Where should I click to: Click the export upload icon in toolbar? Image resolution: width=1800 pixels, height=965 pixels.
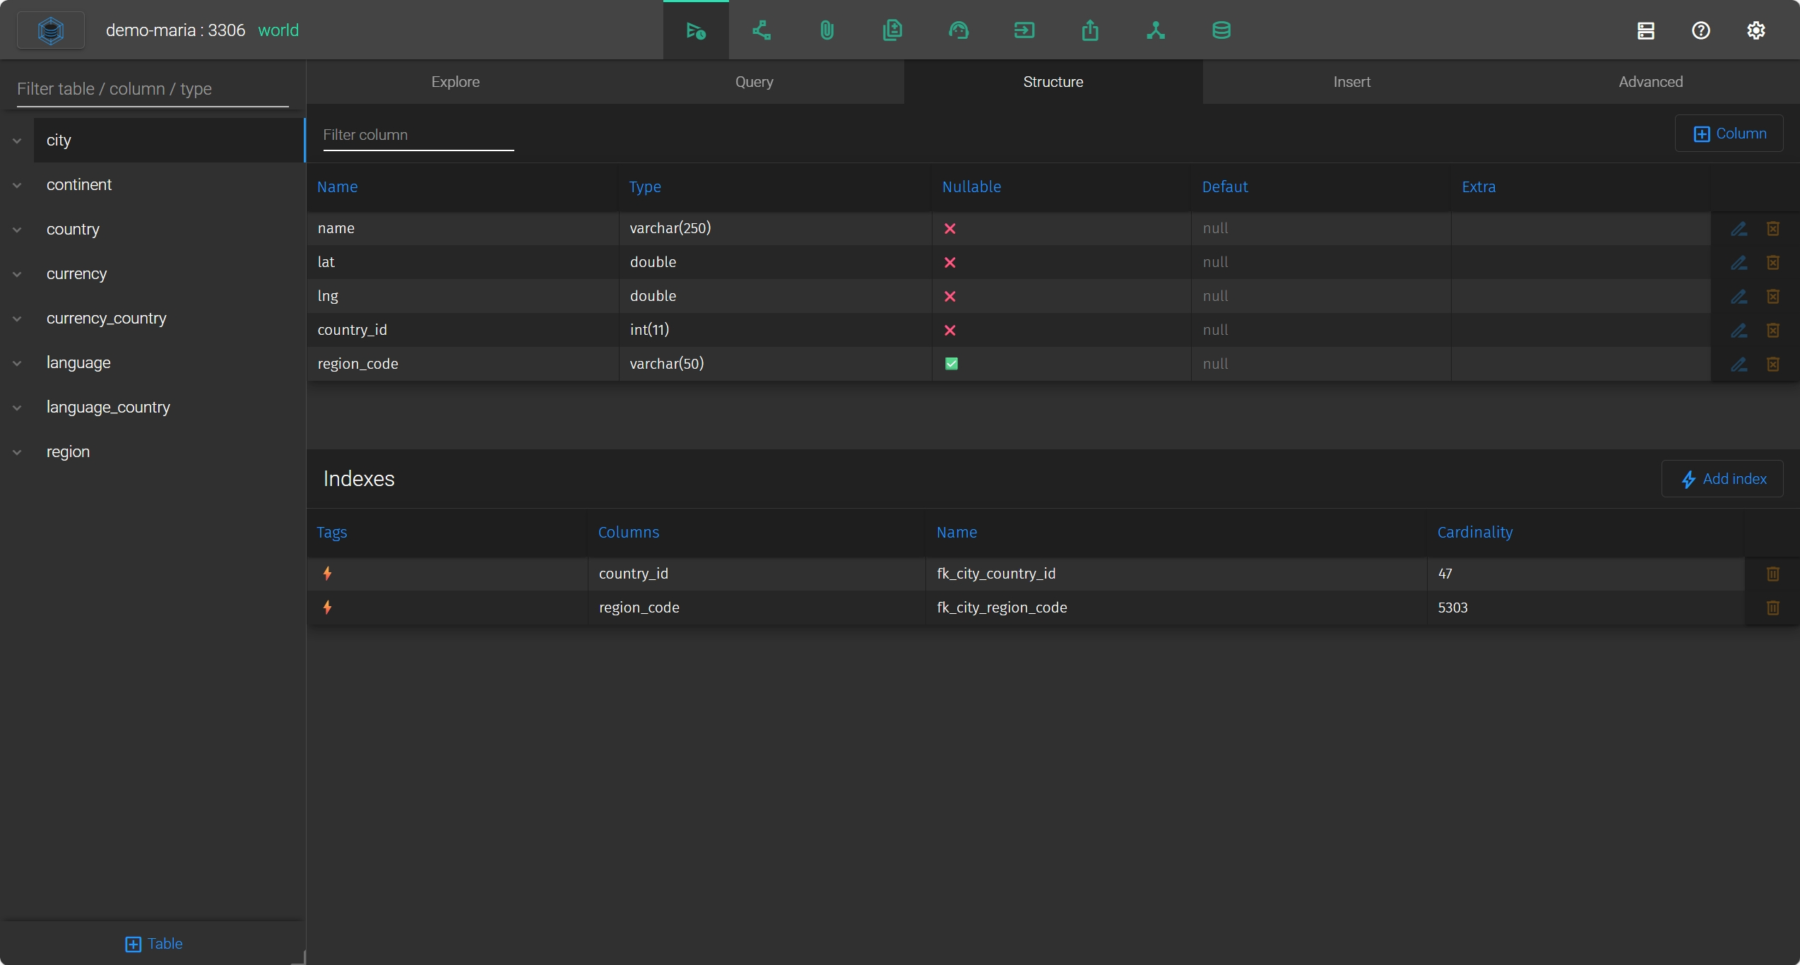1089,30
